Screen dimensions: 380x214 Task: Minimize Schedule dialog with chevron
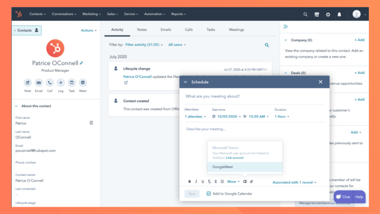(186, 82)
